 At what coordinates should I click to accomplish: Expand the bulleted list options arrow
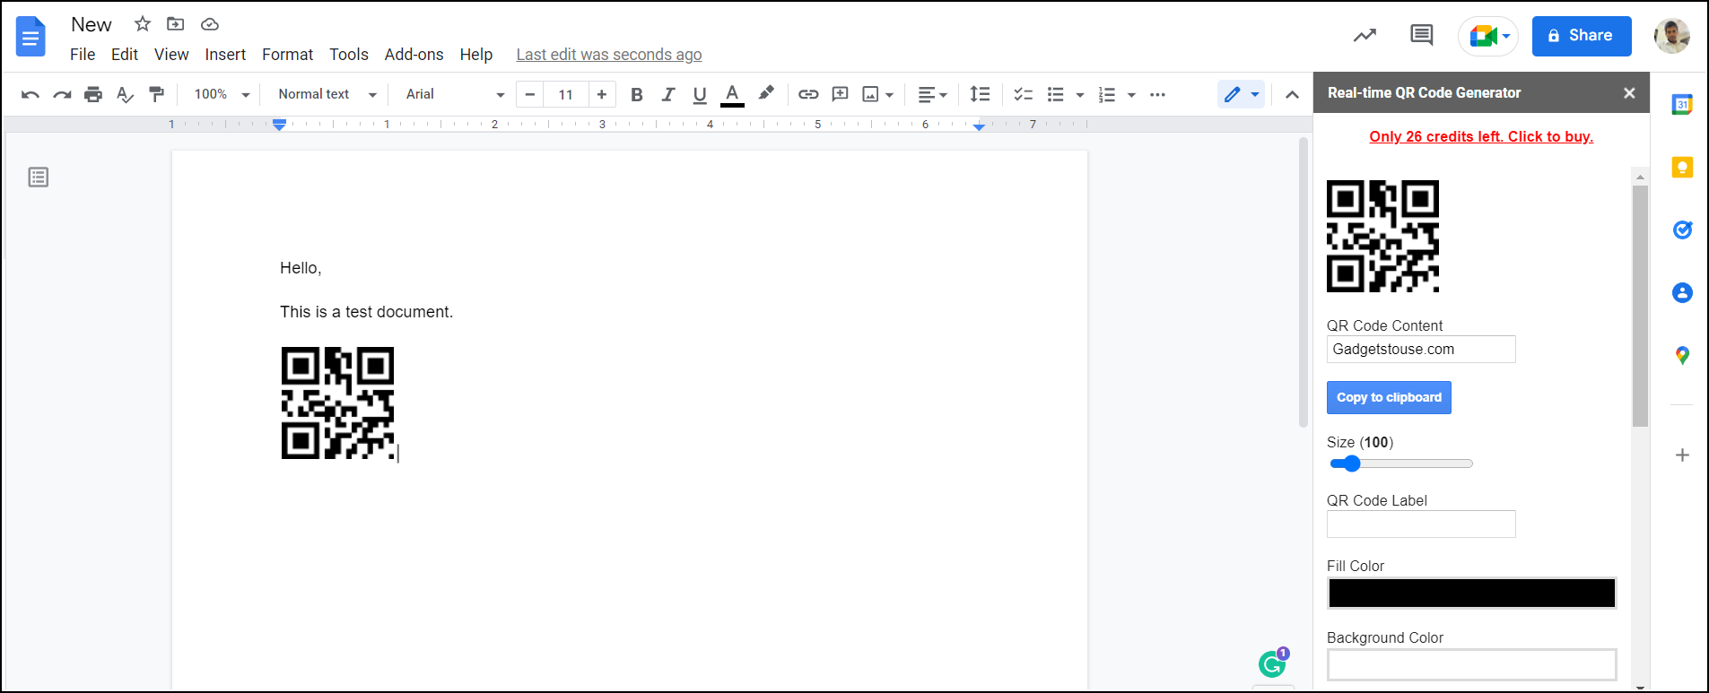1080,95
